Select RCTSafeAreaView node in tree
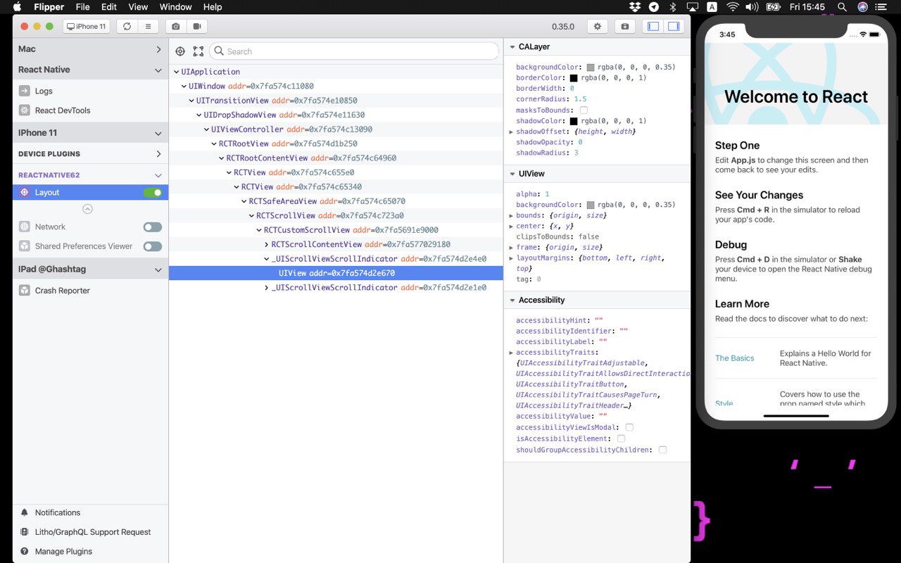901x563 pixels. coord(283,201)
